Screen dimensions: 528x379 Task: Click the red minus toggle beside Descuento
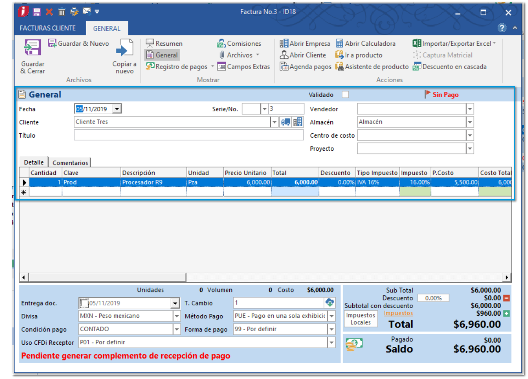coord(506,298)
